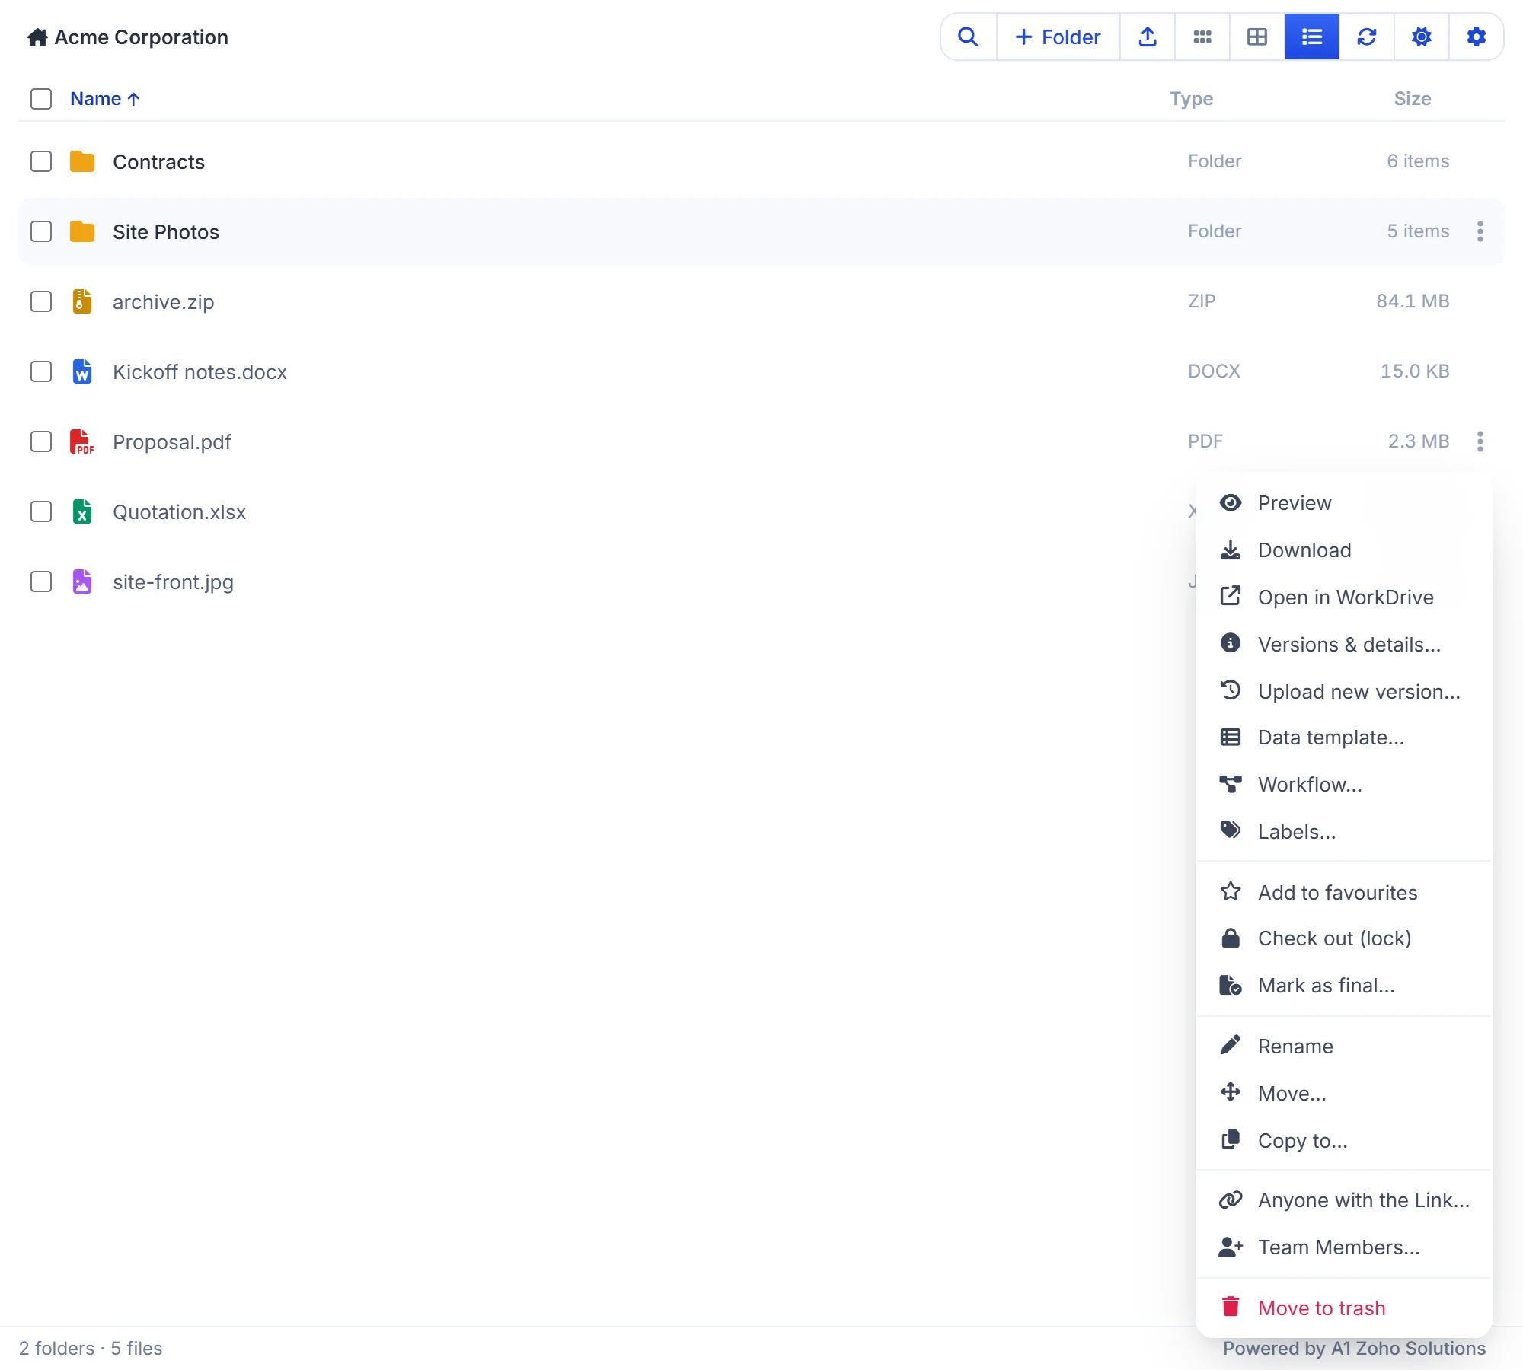1523x1370 pixels.
Task: Select Anyone with the Link... share option
Action: [1344, 1200]
